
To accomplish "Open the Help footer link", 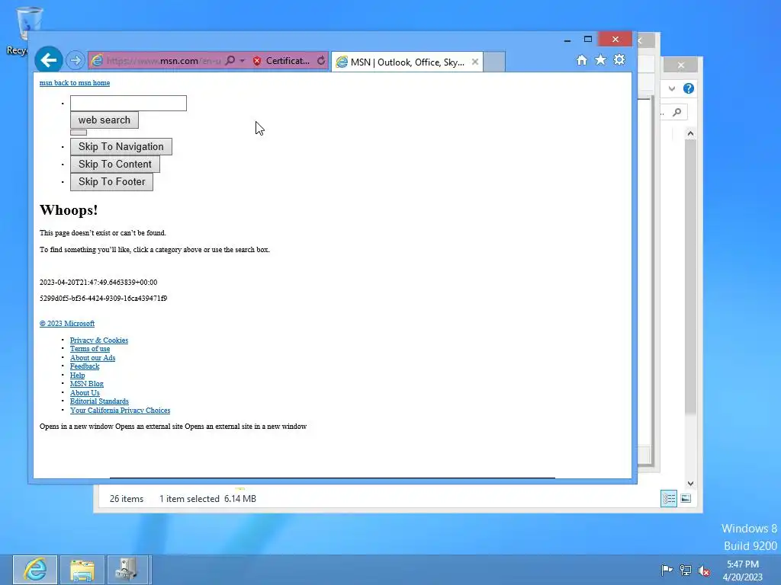I will (77, 375).
